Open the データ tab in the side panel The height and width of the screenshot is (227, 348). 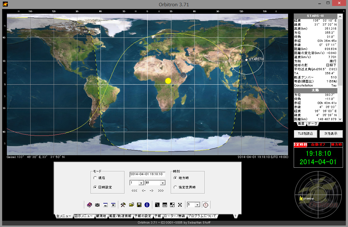[312, 124]
